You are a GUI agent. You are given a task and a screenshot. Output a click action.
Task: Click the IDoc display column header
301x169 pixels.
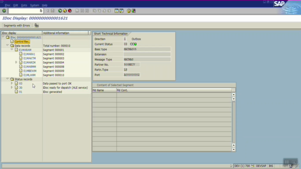pos(22,33)
